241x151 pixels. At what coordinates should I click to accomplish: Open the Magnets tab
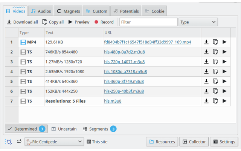point(68,11)
